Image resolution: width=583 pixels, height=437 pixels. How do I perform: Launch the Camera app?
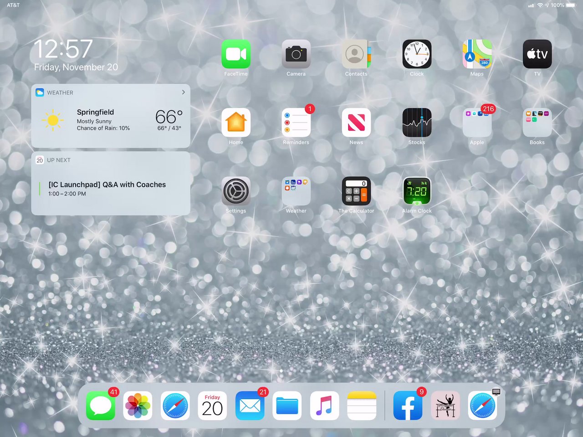296,54
